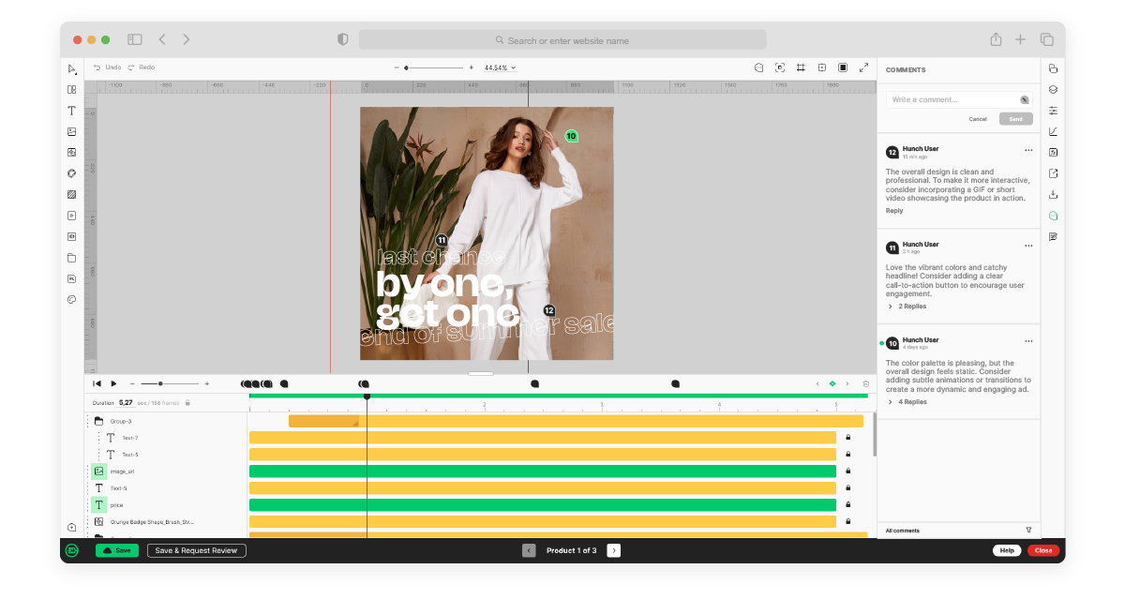This screenshot has width=1125, height=599.
Task: Click the Save & Request Review button
Action: [196, 550]
